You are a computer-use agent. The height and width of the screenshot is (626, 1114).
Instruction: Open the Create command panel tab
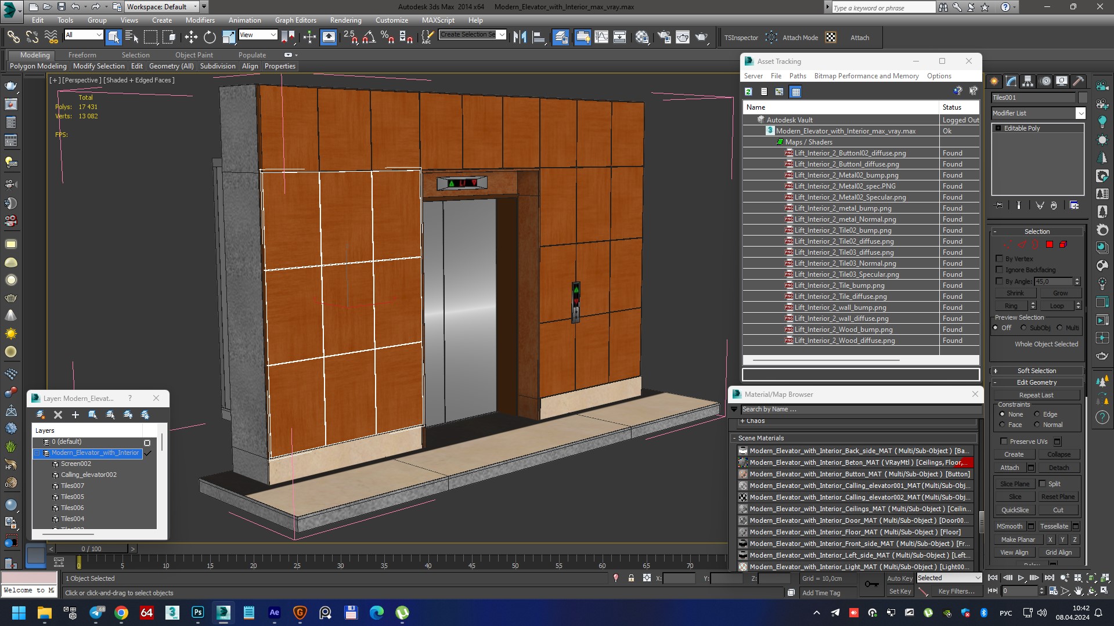point(994,81)
